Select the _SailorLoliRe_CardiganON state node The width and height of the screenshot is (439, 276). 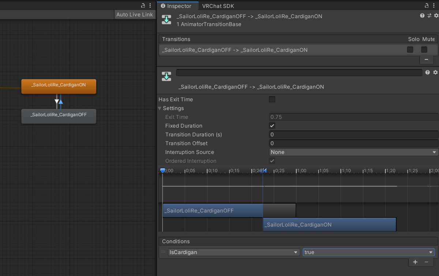tap(59, 86)
